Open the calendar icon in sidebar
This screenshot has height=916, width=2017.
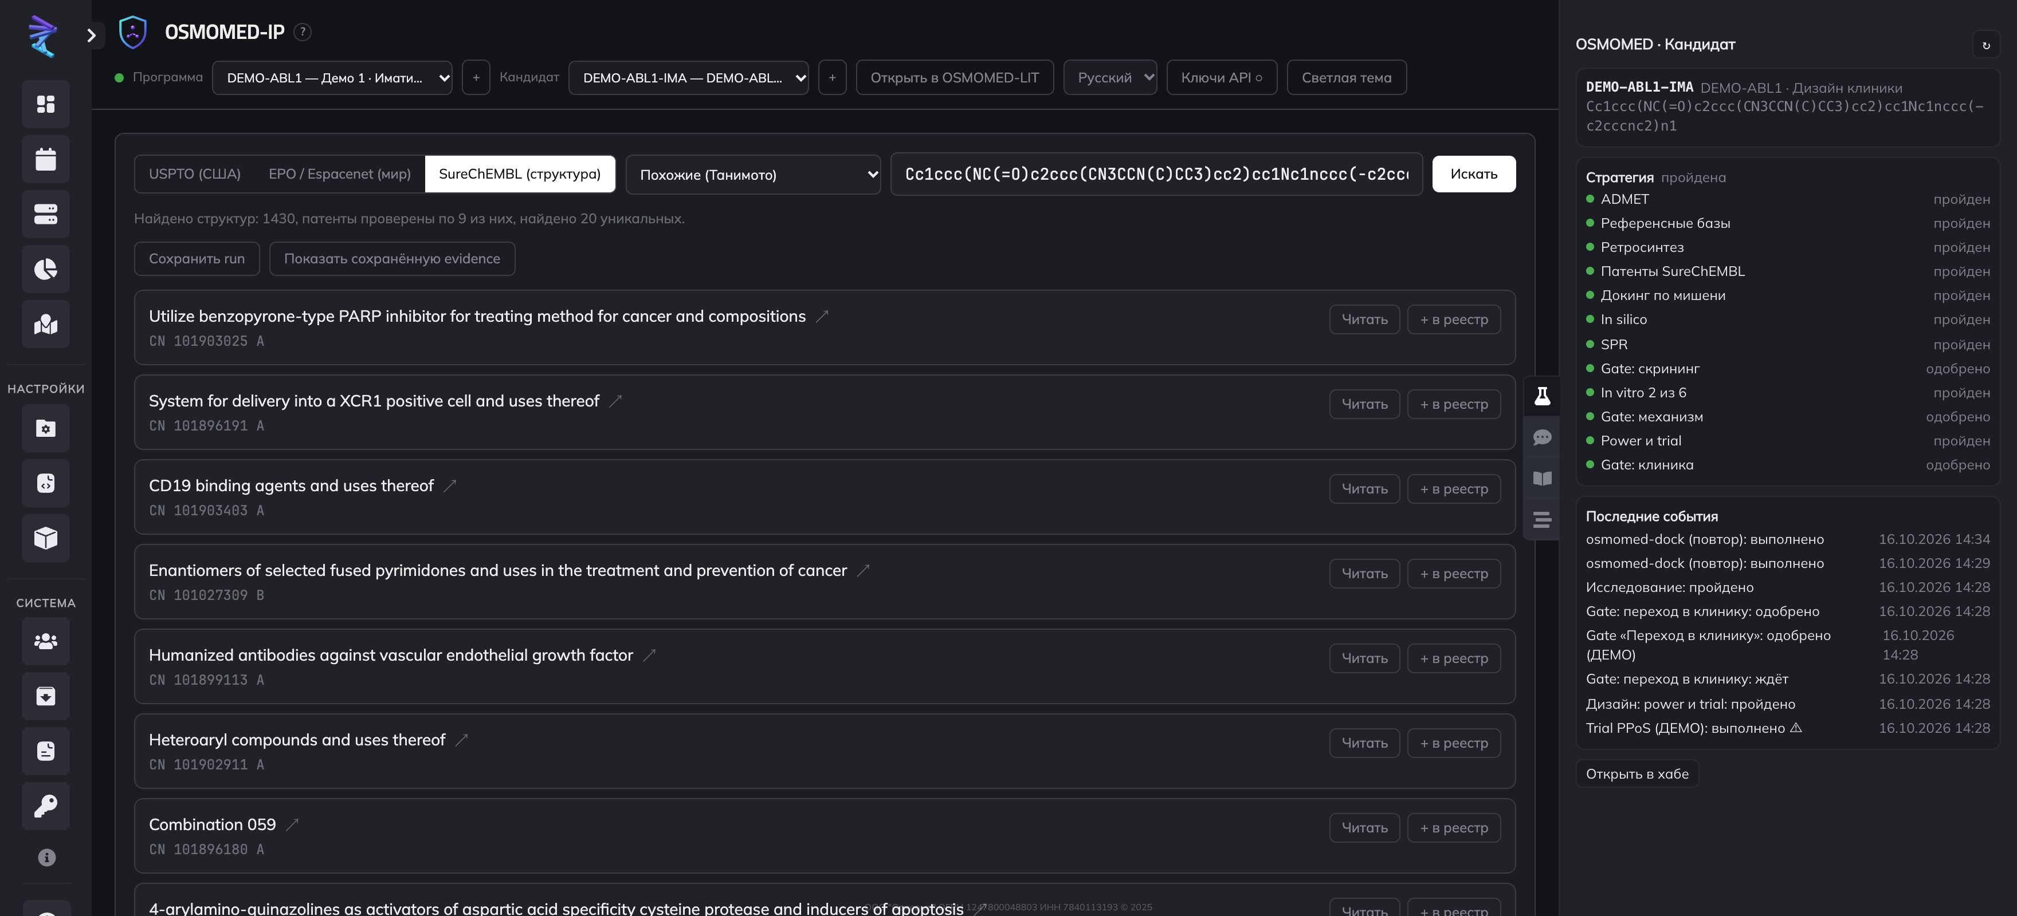45,159
